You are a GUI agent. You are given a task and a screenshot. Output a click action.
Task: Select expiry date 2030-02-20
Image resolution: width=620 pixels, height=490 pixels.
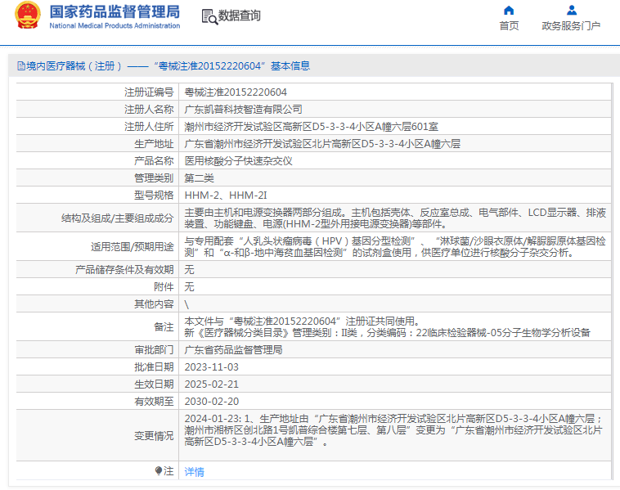[x=212, y=402]
